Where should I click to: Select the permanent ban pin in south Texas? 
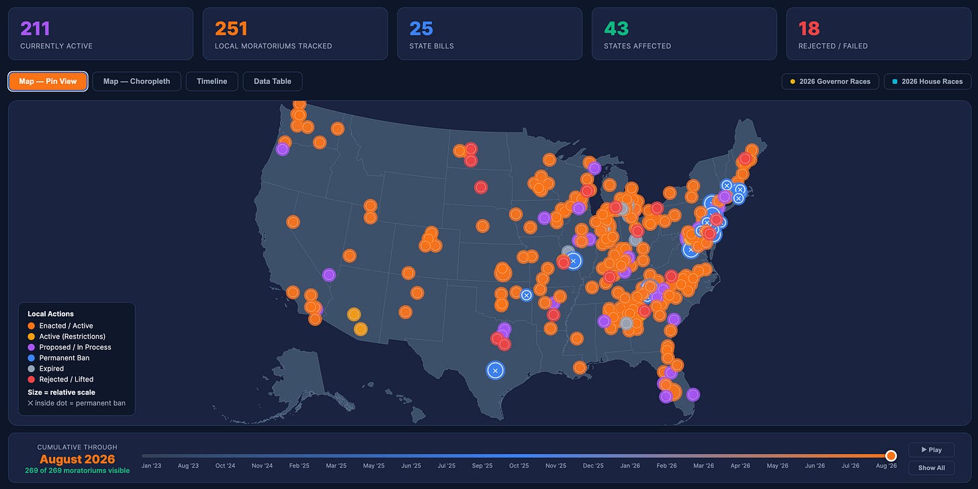[495, 370]
